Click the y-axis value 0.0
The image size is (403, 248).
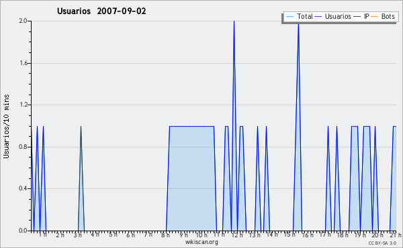[x=23, y=231]
